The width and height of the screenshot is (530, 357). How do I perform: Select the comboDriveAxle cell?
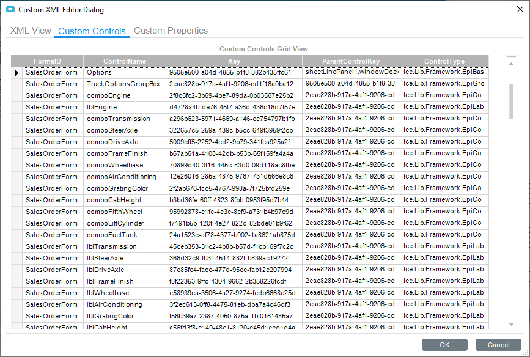124,142
